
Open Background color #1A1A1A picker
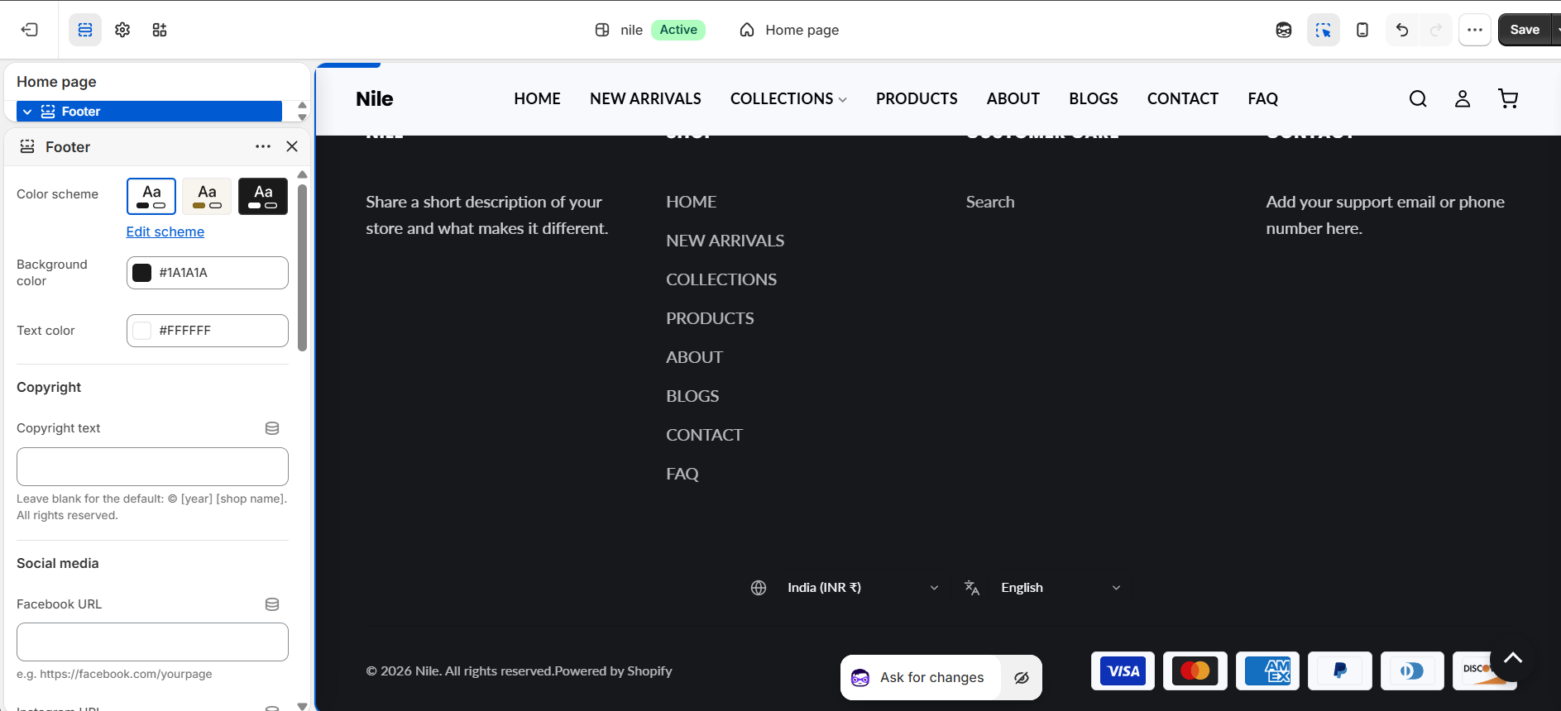[x=208, y=273]
